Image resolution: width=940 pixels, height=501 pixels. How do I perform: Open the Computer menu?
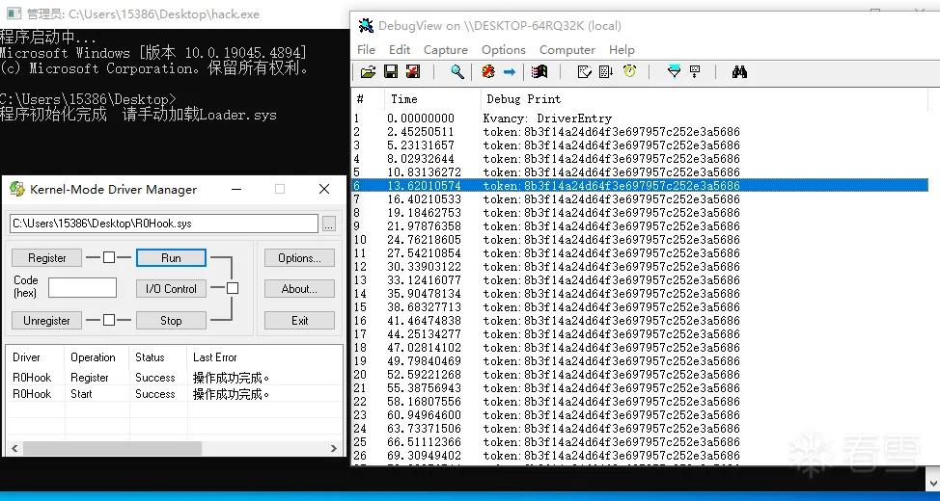(567, 50)
